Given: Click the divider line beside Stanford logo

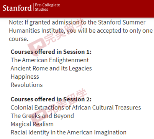Looking at the screenshot, I should (33, 7).
